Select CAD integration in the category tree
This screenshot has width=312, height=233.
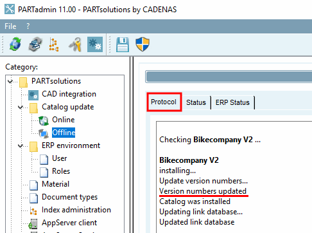69,94
